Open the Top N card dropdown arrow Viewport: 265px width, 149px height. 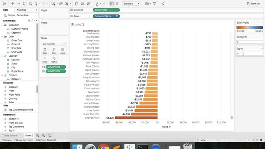tap(262, 49)
